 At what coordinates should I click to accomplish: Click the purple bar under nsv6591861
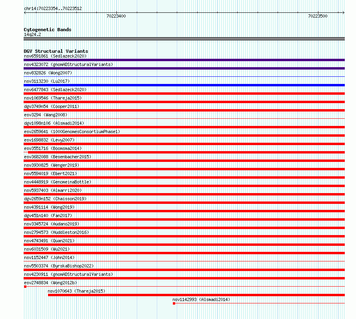(184, 60)
